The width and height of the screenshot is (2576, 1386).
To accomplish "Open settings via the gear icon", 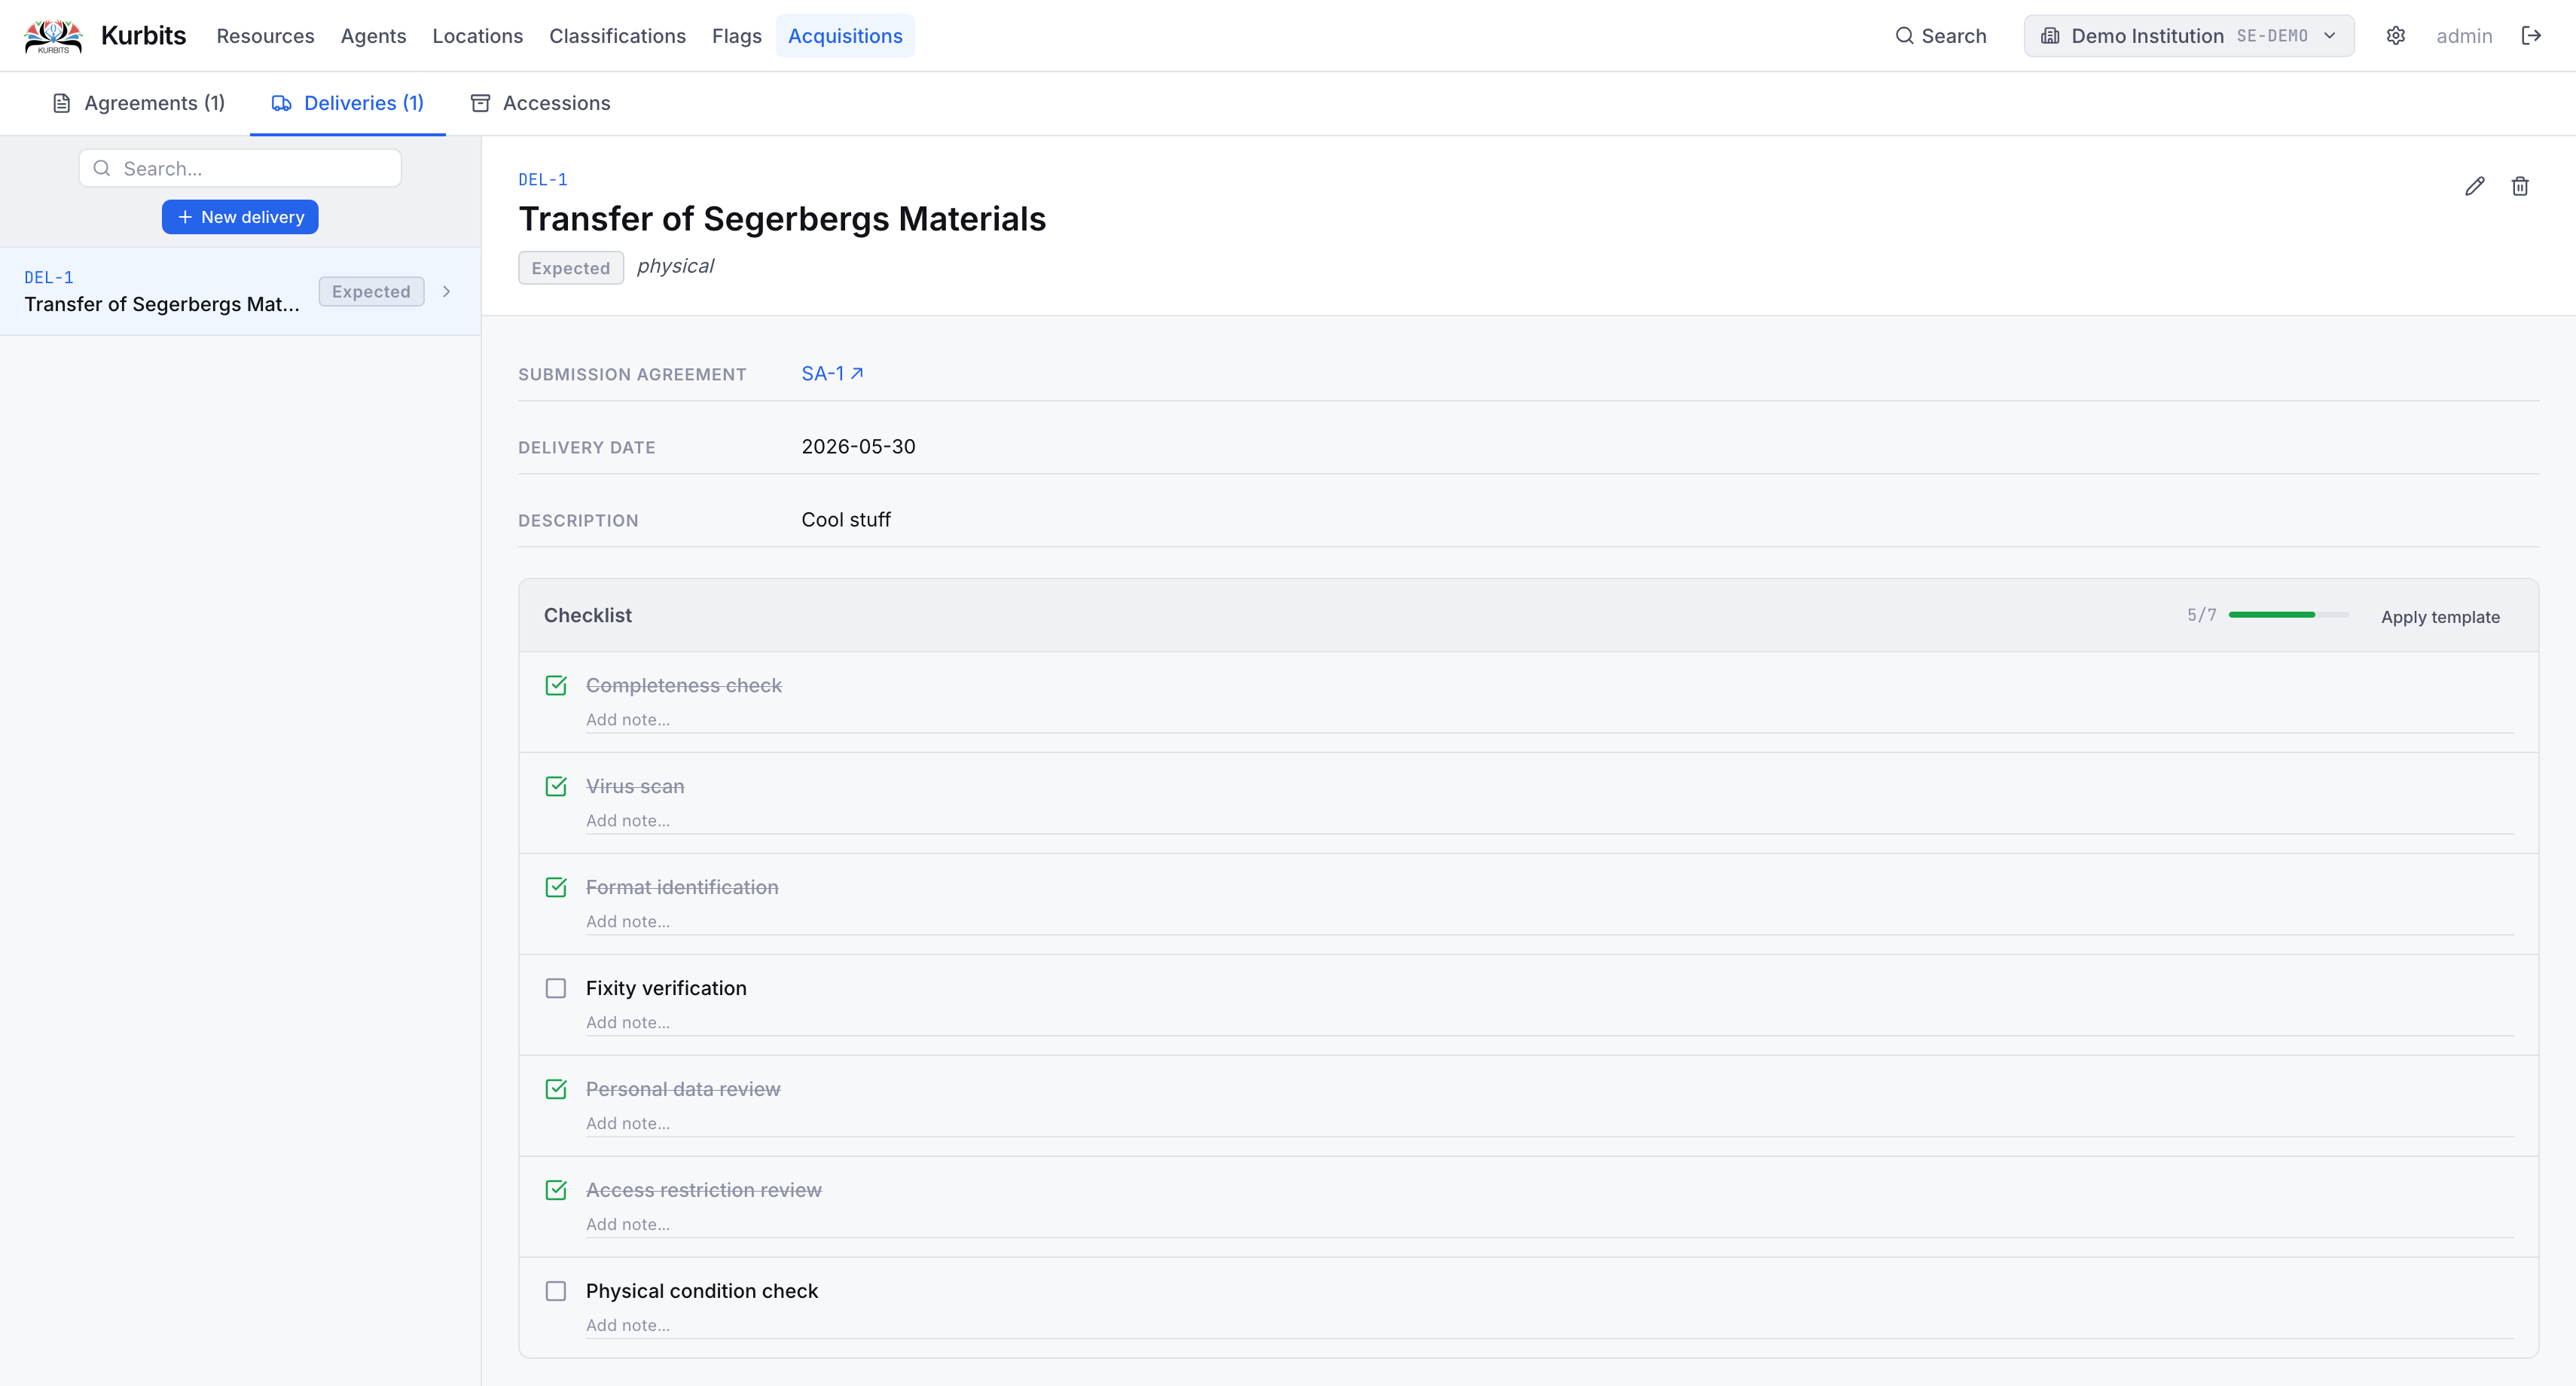I will click(2395, 36).
